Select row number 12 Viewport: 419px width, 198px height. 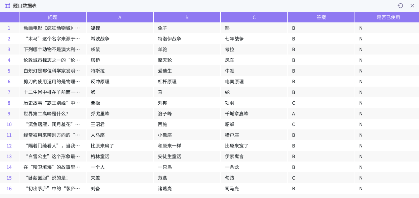(x=9, y=146)
